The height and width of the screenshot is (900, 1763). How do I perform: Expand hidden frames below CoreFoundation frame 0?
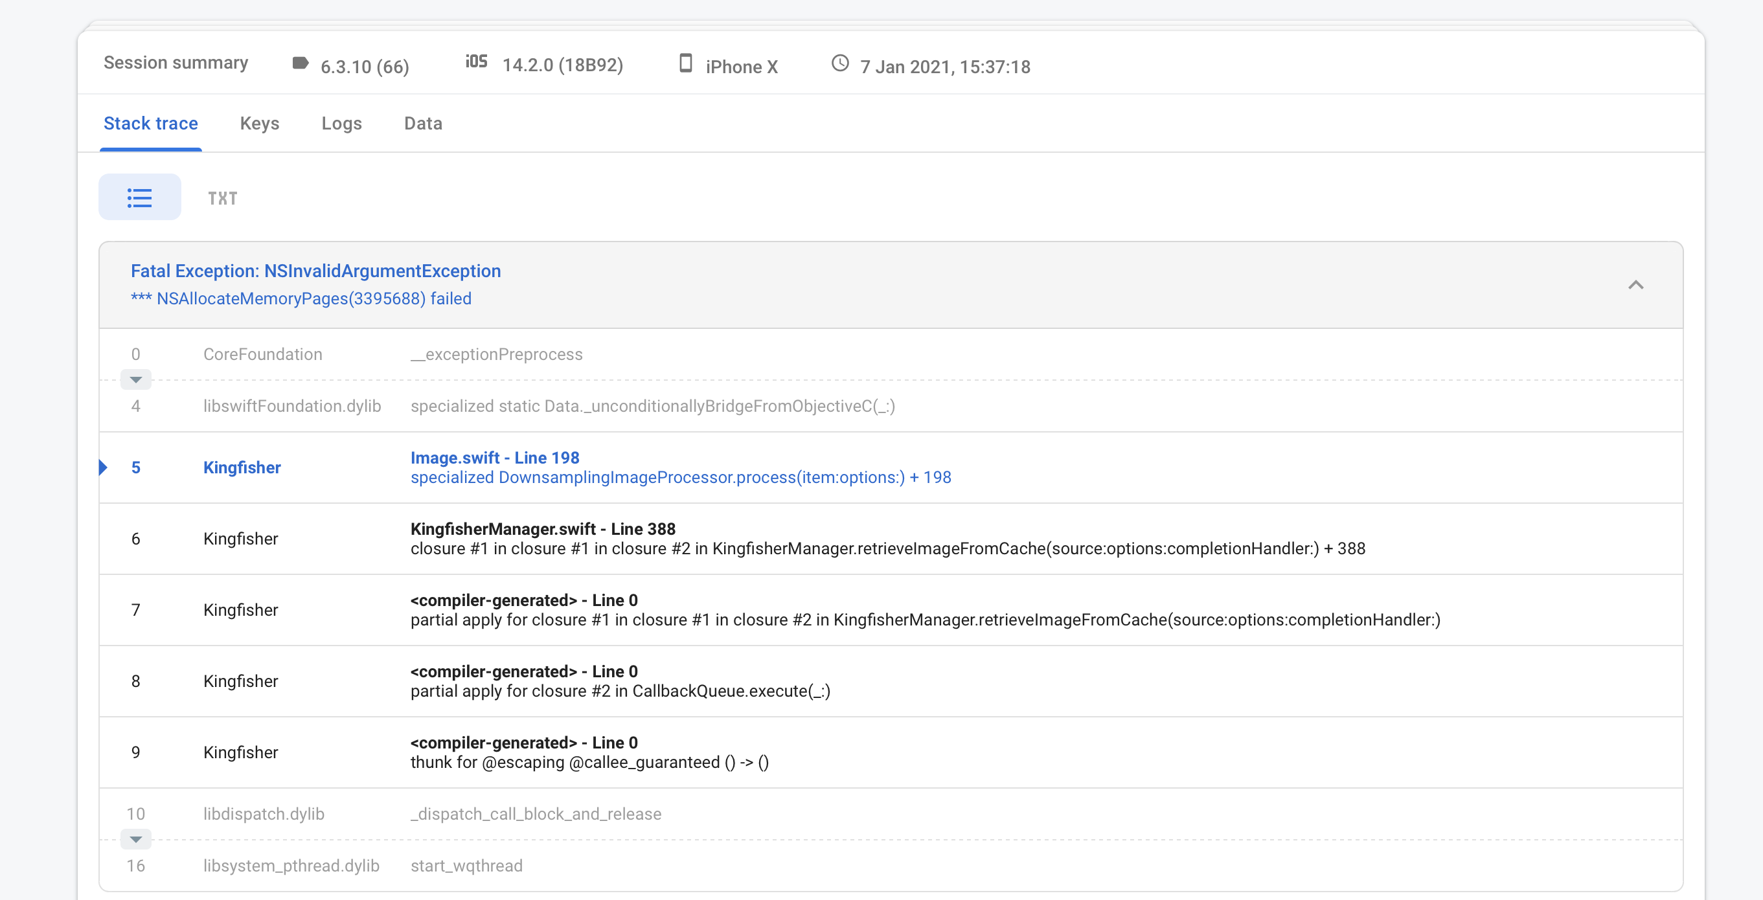coord(135,380)
